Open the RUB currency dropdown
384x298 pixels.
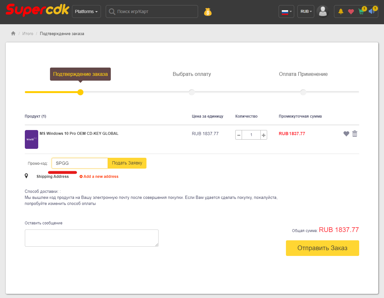tap(306, 11)
